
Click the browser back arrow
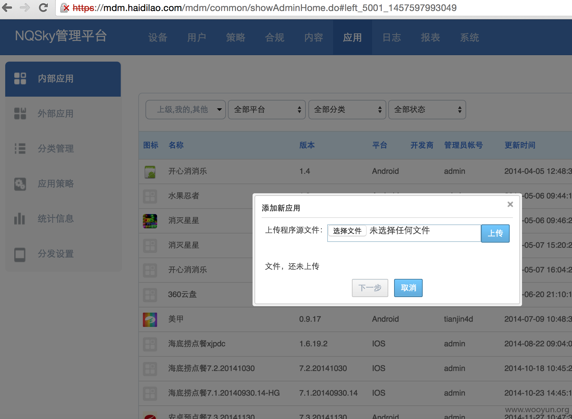click(x=7, y=7)
